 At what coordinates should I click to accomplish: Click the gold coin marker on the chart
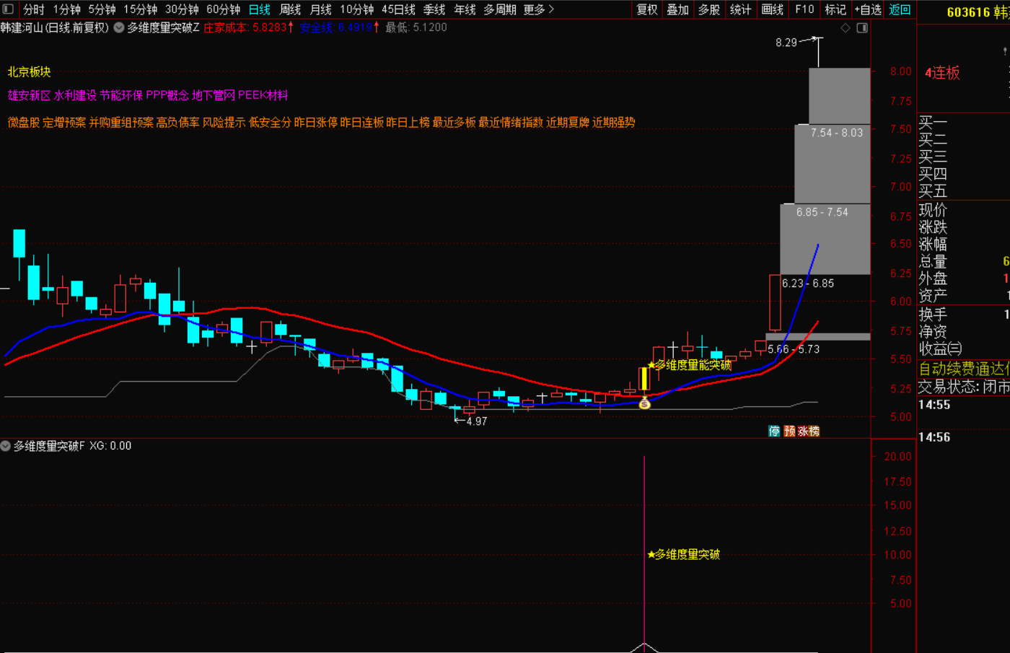[x=644, y=404]
